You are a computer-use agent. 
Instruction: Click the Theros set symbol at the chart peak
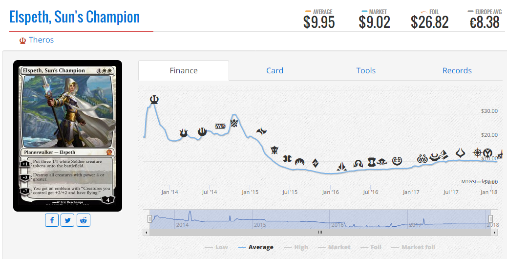pos(154,100)
